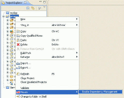Collapse the selected project tree node

[x=3, y=16]
